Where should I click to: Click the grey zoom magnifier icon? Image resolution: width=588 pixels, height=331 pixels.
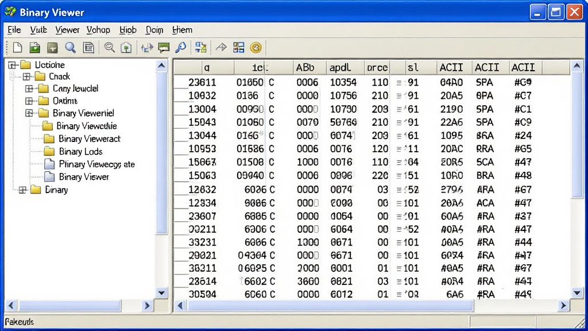pyautogui.click(x=109, y=48)
